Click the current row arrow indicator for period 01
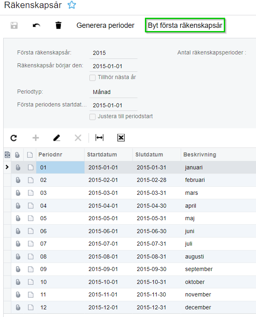Screen dimensions: 256x317 7,167
